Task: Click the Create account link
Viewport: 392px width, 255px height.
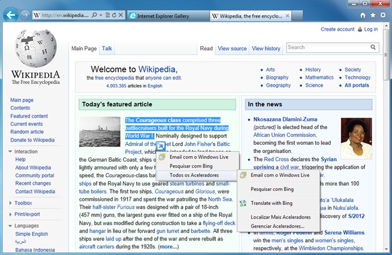Action: click(x=338, y=30)
